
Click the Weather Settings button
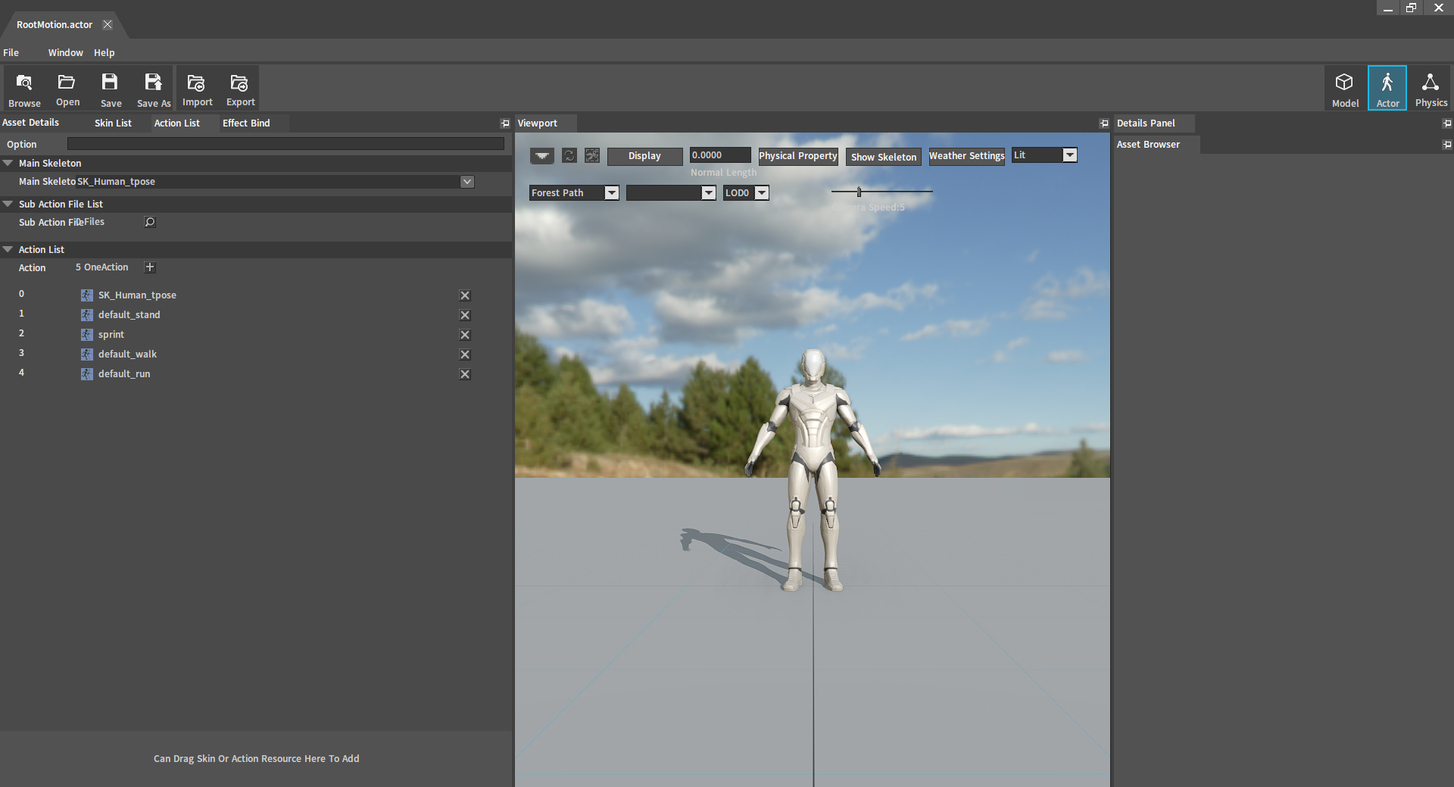click(x=966, y=156)
